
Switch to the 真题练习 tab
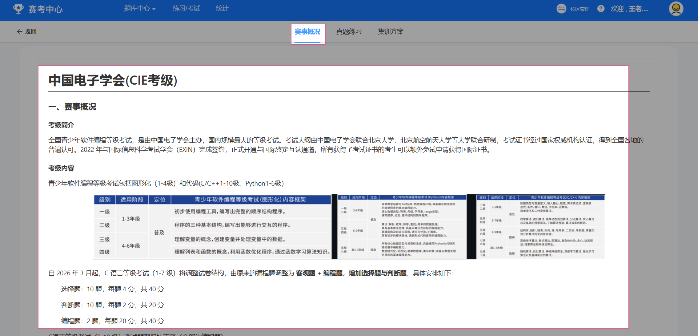[349, 32]
